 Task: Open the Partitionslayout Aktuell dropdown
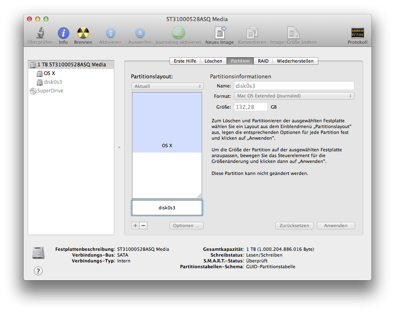coord(167,86)
